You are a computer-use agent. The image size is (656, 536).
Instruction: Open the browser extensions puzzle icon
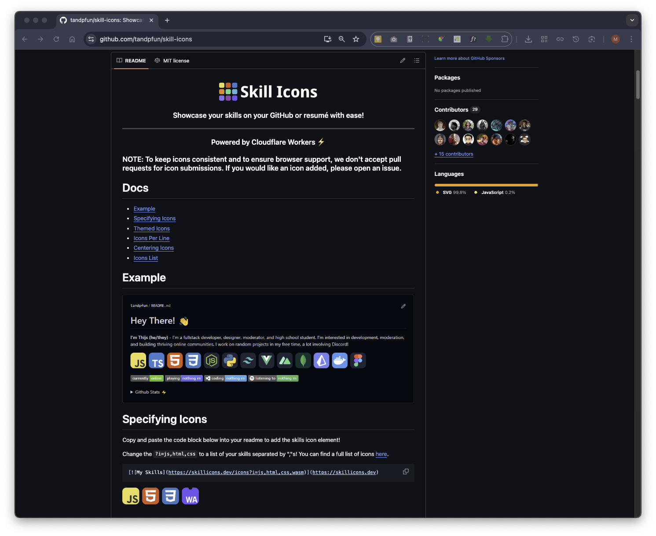[505, 39]
